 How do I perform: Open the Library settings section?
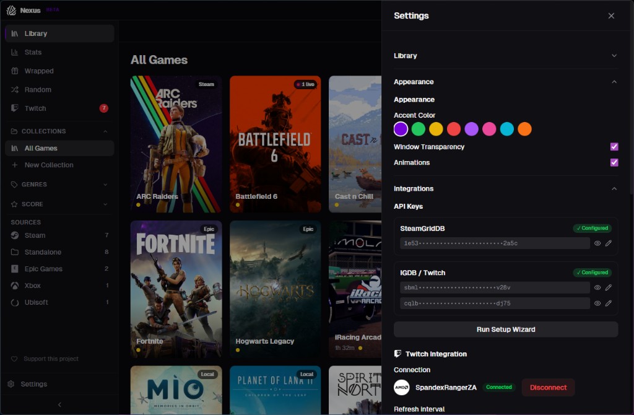[406, 55]
